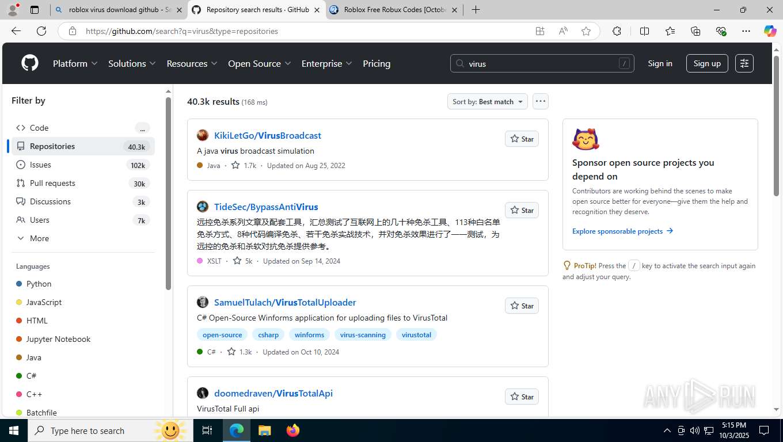Open KikiLetGo/VirusBroadcast repository link
783x442 pixels.
coord(268,135)
